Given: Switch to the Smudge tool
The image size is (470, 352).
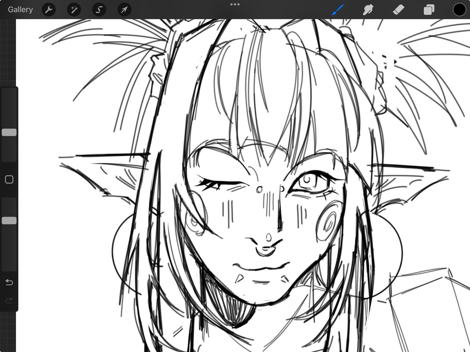Looking at the screenshot, I should pos(368,9).
